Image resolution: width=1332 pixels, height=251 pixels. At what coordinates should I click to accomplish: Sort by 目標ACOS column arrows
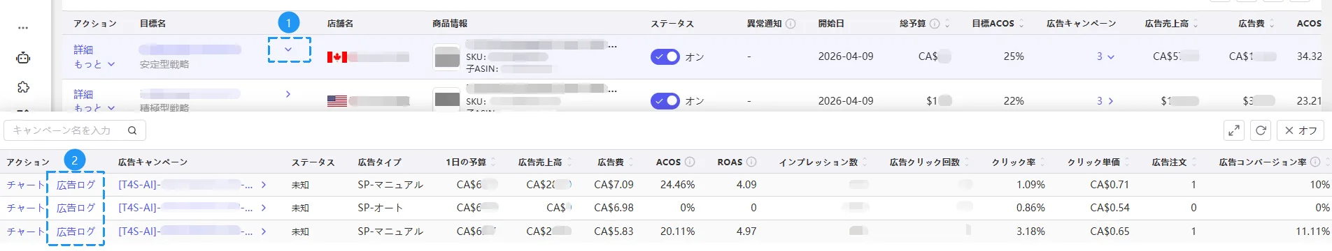tap(1021, 24)
